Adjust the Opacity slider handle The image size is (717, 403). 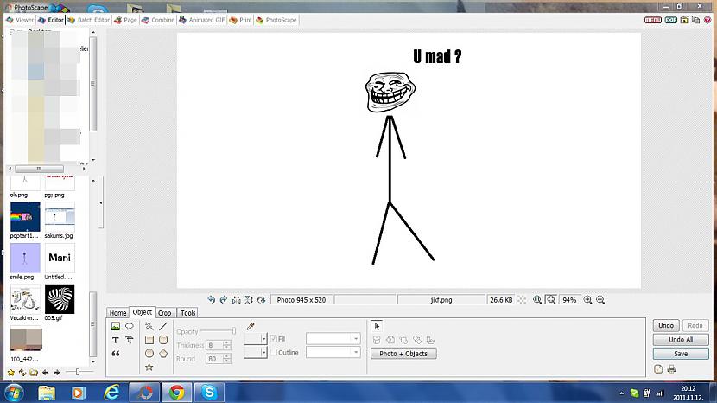tap(233, 331)
